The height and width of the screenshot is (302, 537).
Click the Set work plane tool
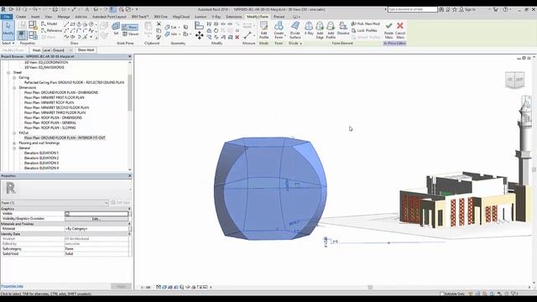(x=116, y=29)
